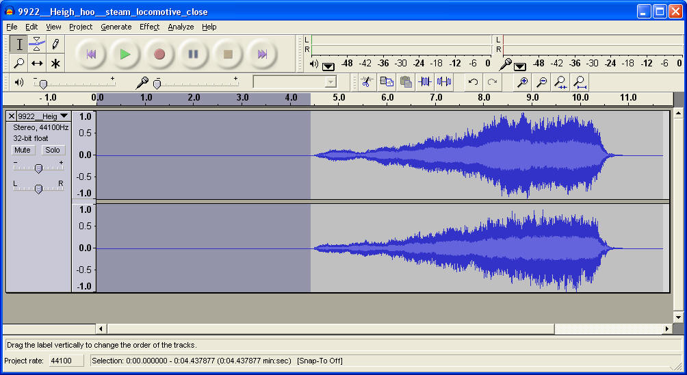Click the Fit project in window icon

580,82
